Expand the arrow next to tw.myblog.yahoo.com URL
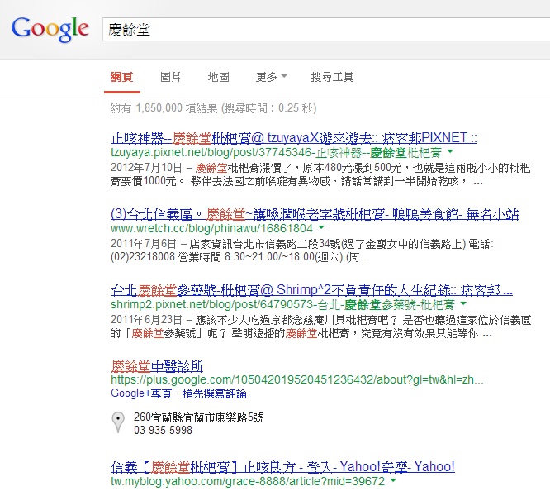Image resolution: width=550 pixels, height=491 pixels. (393, 480)
